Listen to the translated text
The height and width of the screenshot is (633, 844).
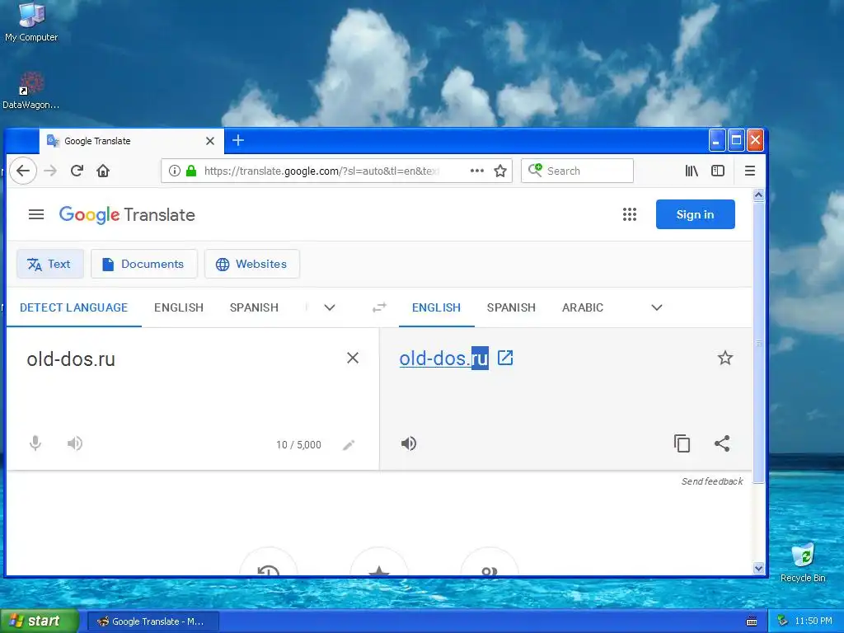point(409,443)
